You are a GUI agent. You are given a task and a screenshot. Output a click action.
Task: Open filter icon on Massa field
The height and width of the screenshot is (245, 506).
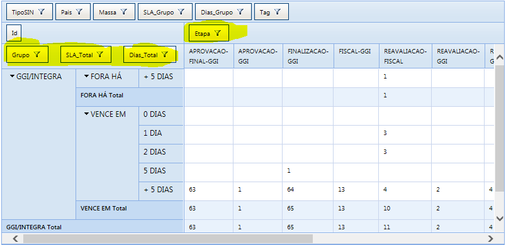point(124,12)
